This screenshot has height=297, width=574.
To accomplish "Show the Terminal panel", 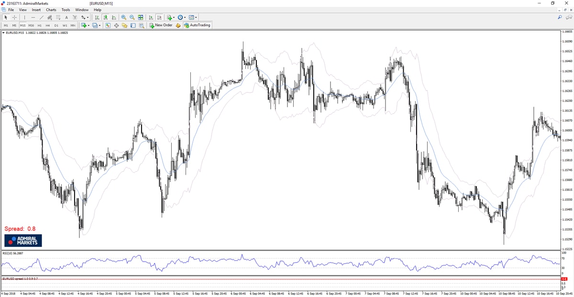I will 133,25.
